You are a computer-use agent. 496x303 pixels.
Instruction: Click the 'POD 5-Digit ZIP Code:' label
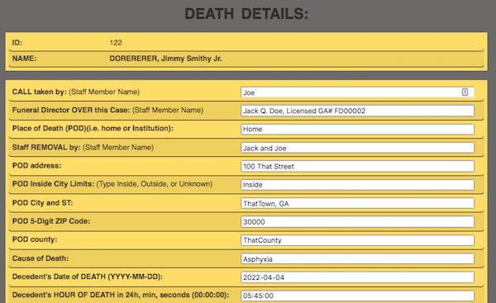(51, 221)
